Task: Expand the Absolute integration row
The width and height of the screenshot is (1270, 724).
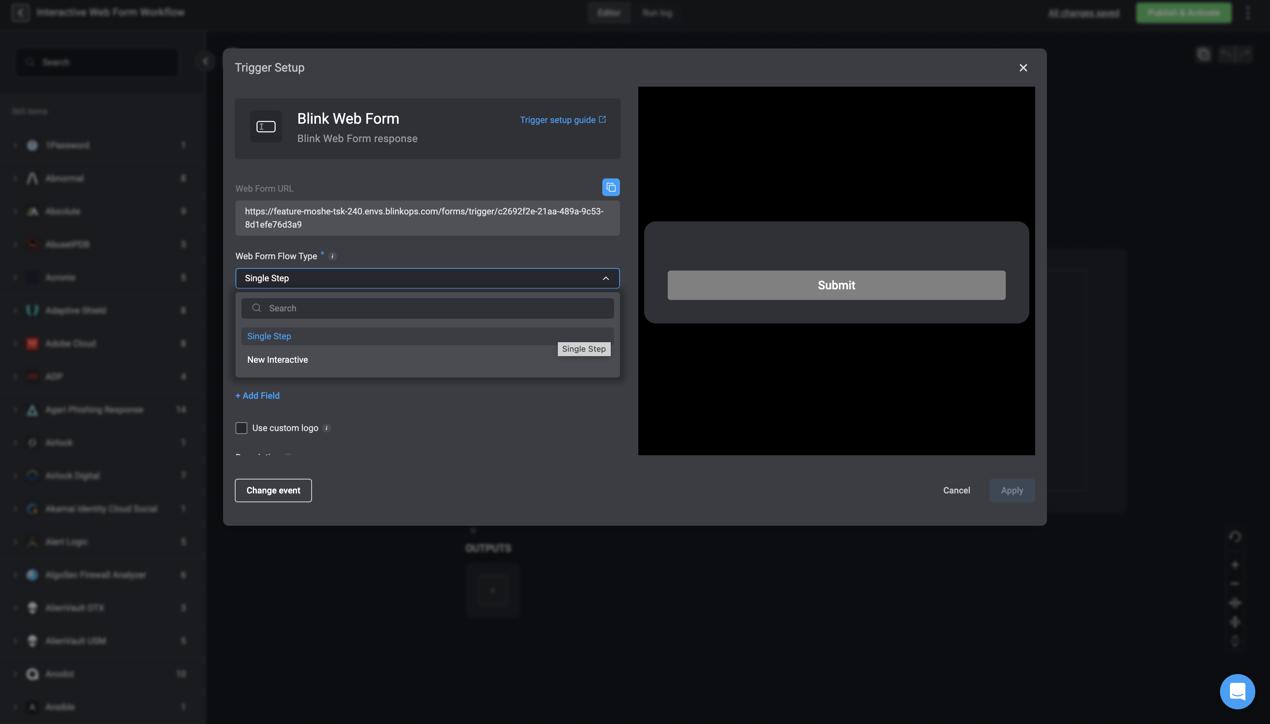Action: 15,211
